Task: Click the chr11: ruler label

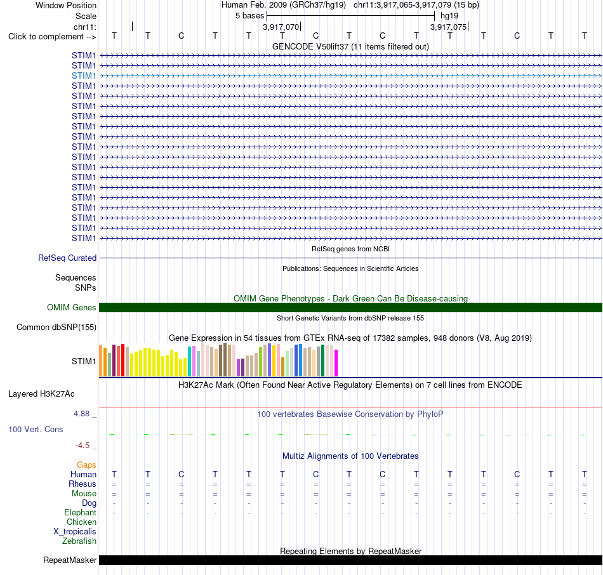Action: [84, 27]
